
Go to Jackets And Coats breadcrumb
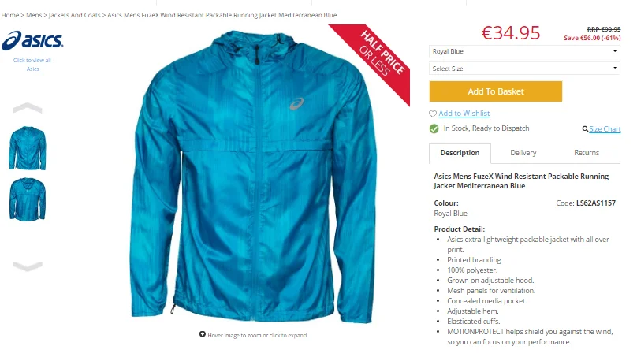(x=74, y=15)
